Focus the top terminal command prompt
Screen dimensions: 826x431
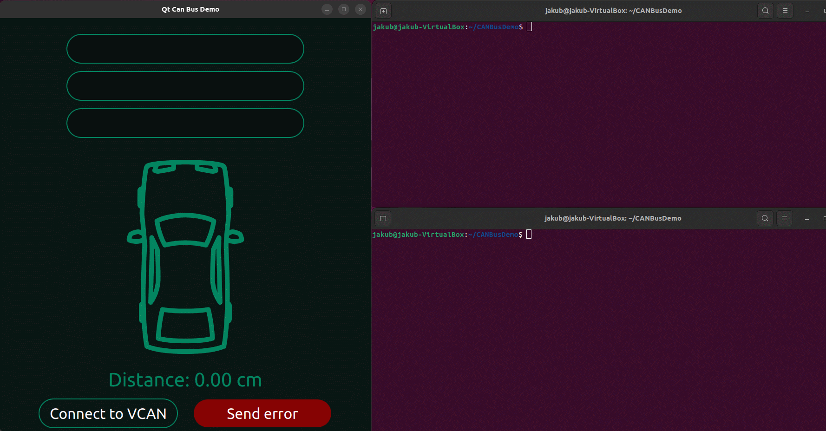529,27
